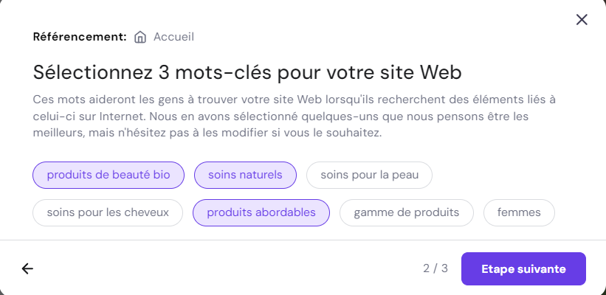Click the 'Référencement:' label
The height and width of the screenshot is (295, 606).
pyautogui.click(x=80, y=37)
